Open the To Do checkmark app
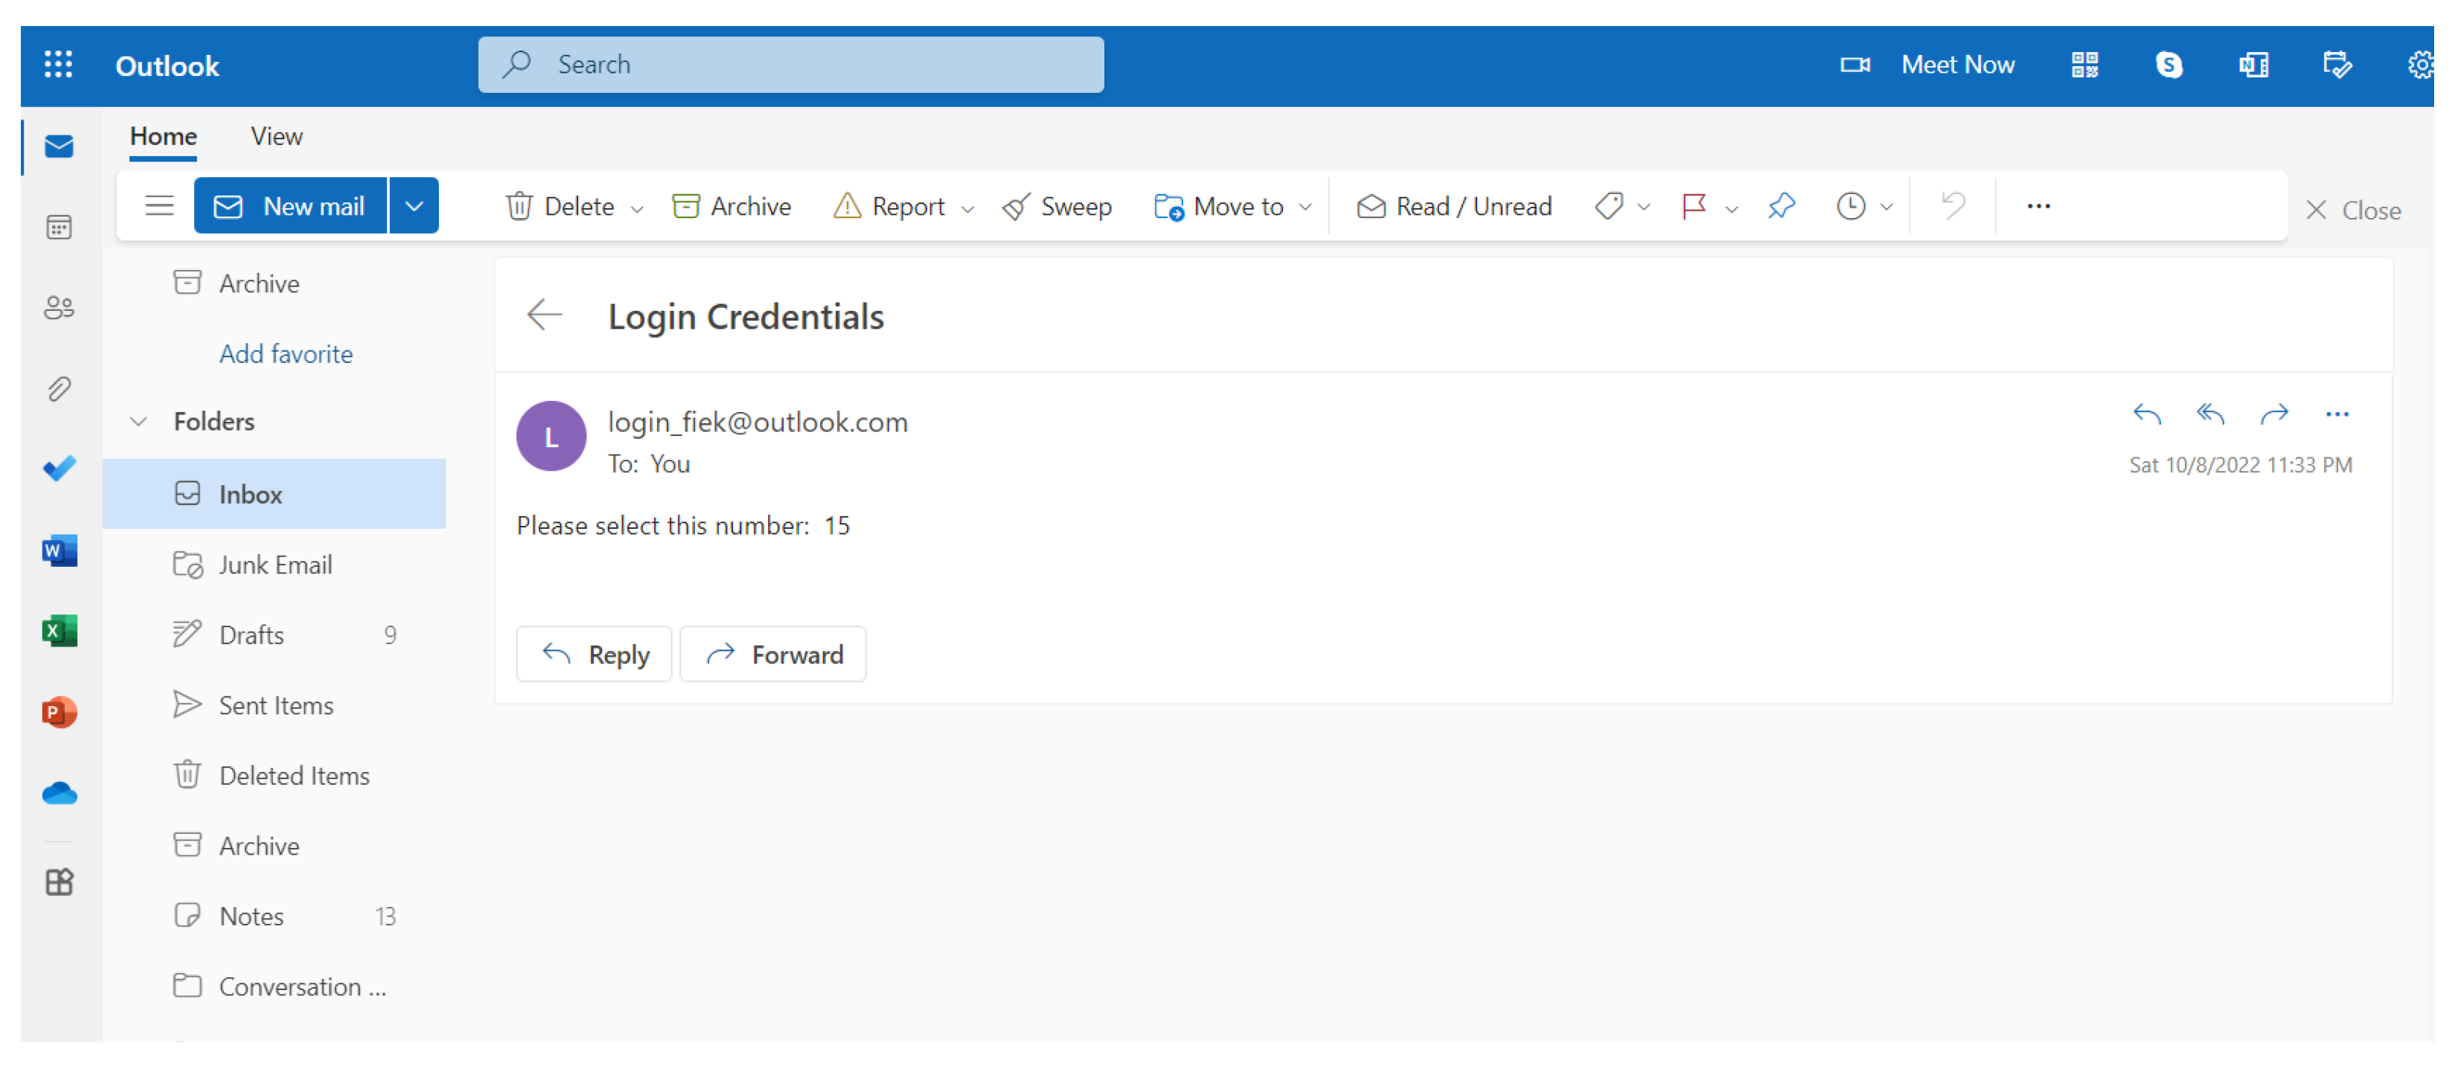The image size is (2455, 1066). 59,469
